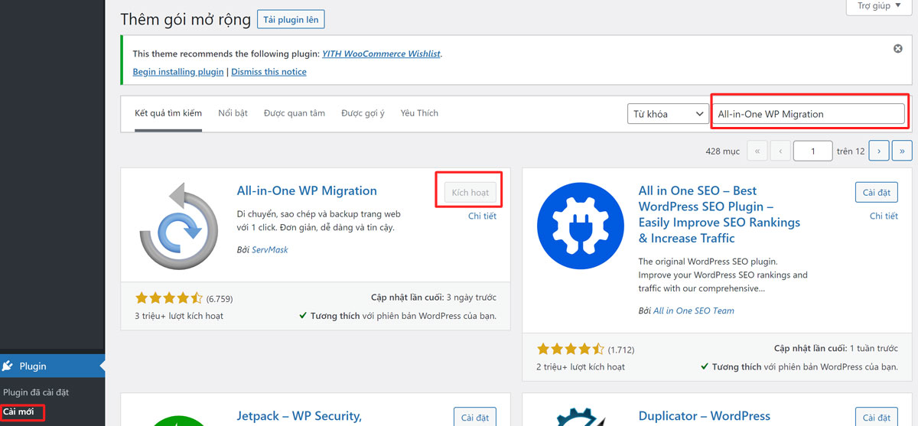
Task: Select the Được gợi ý tab
Action: point(363,113)
